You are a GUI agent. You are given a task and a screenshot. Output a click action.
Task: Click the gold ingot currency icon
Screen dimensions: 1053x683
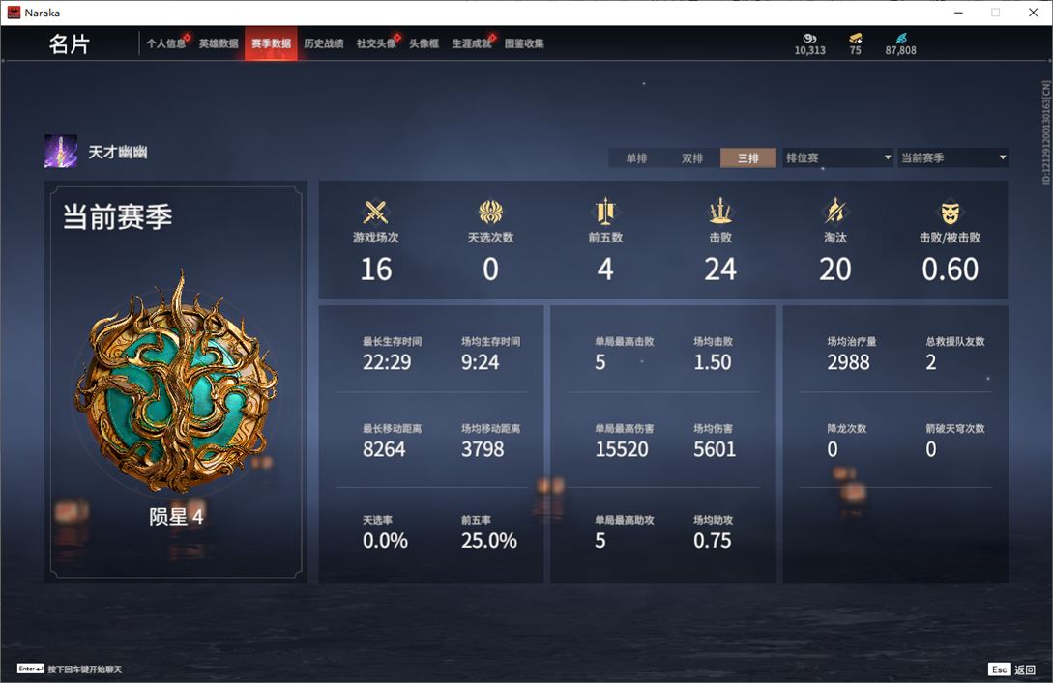pyautogui.click(x=855, y=39)
